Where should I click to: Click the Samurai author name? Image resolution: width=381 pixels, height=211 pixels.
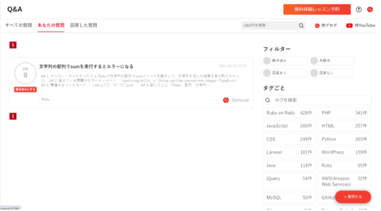(240, 100)
